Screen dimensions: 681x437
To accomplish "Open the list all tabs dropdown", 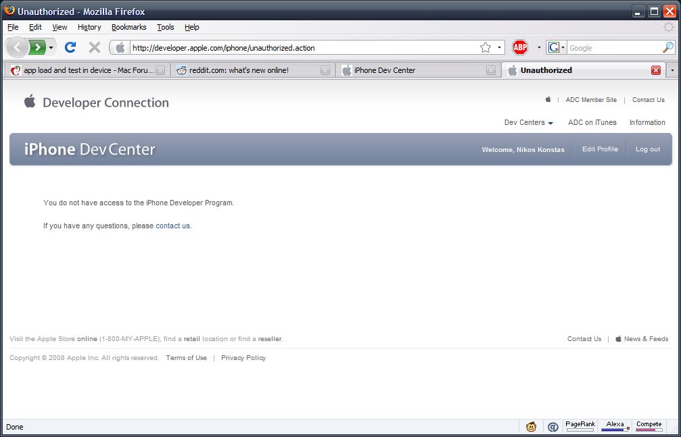I will (672, 70).
